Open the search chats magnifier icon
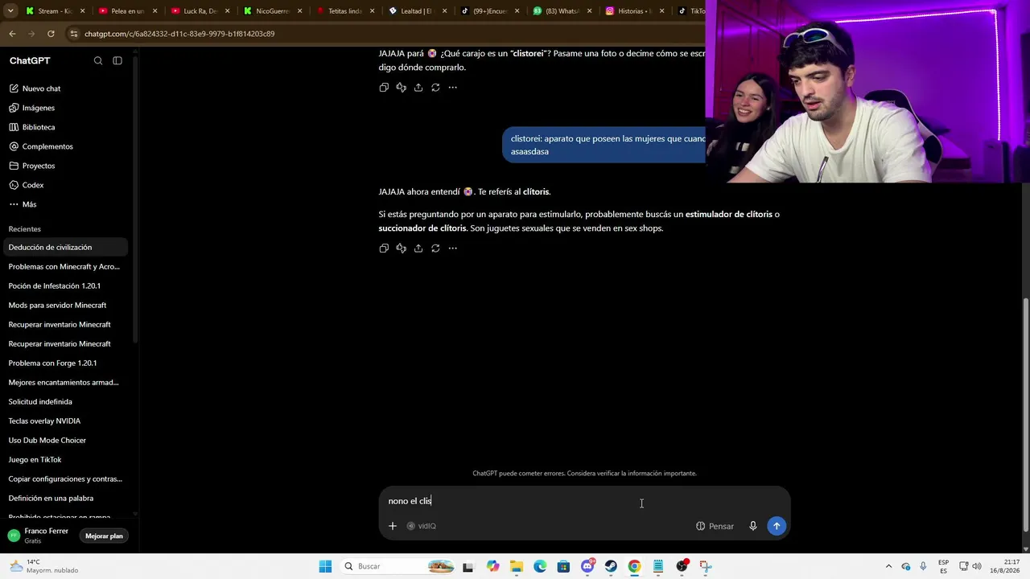Screen dimensions: 1030x579 coord(98,60)
